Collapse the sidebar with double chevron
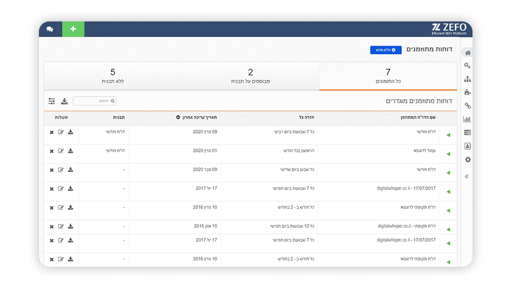 click(x=466, y=176)
